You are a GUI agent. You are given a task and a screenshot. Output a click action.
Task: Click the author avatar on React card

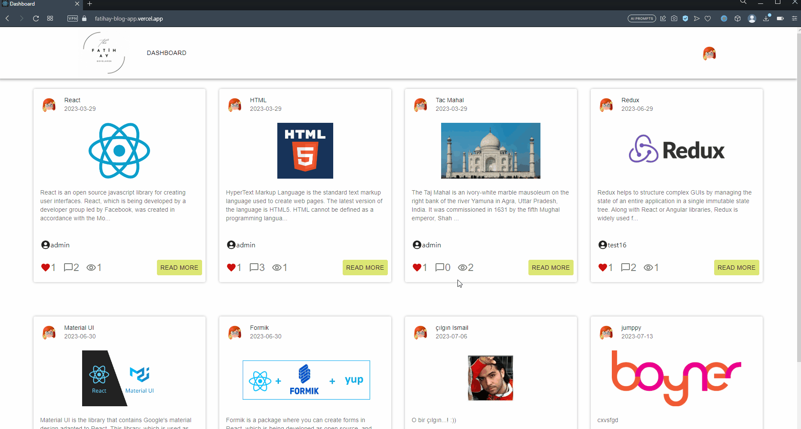pyautogui.click(x=49, y=105)
